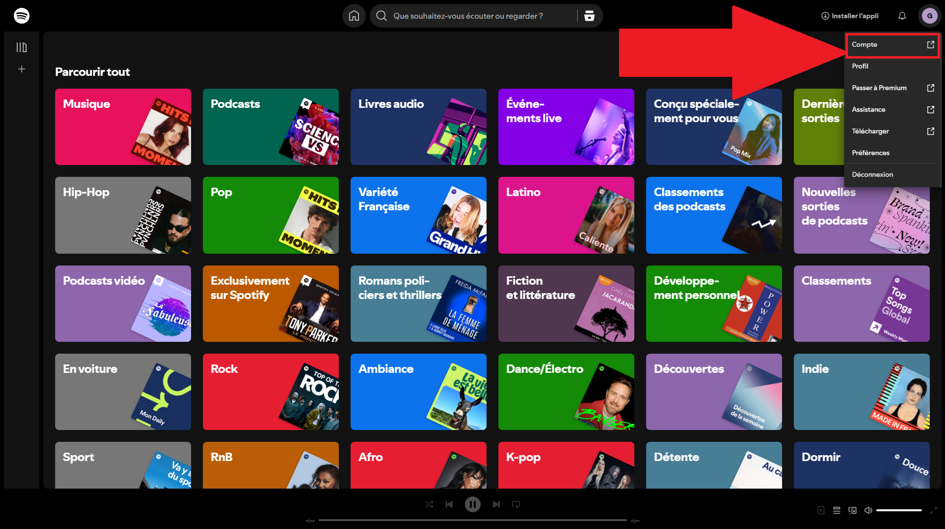Open the Ambiance category card
This screenshot has width=945, height=529.
pos(419,392)
